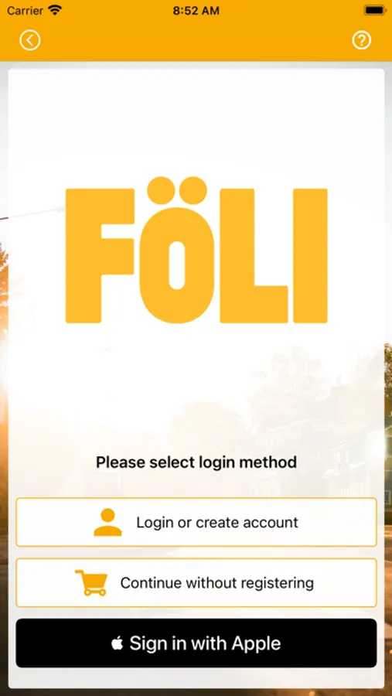Click the letter F in the logo
392x696 pixels.
click(x=100, y=256)
